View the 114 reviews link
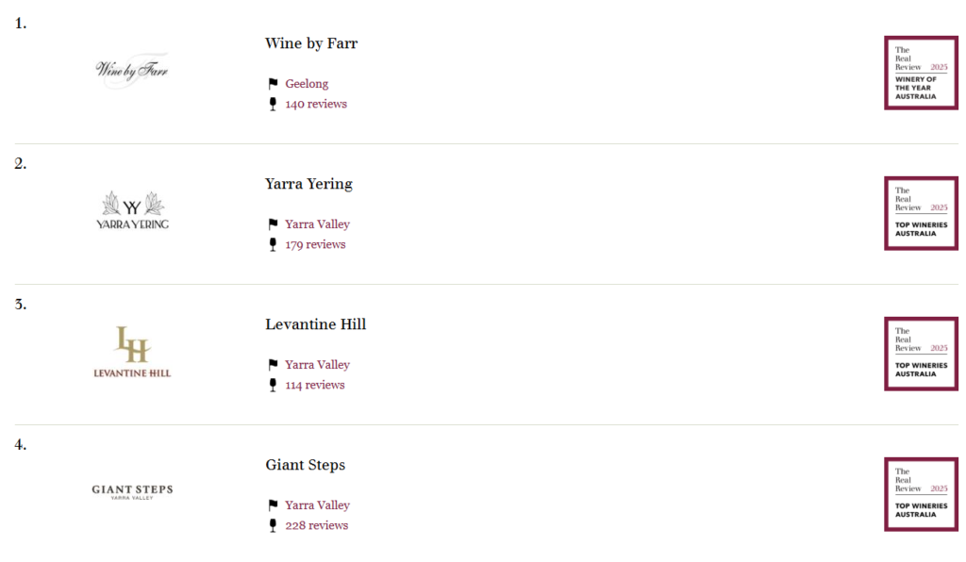 point(315,385)
